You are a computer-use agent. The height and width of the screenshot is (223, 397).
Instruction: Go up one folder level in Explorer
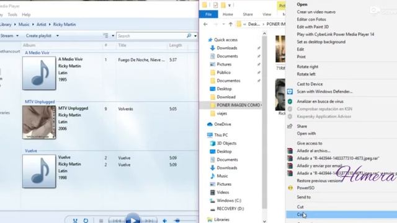(230, 24)
